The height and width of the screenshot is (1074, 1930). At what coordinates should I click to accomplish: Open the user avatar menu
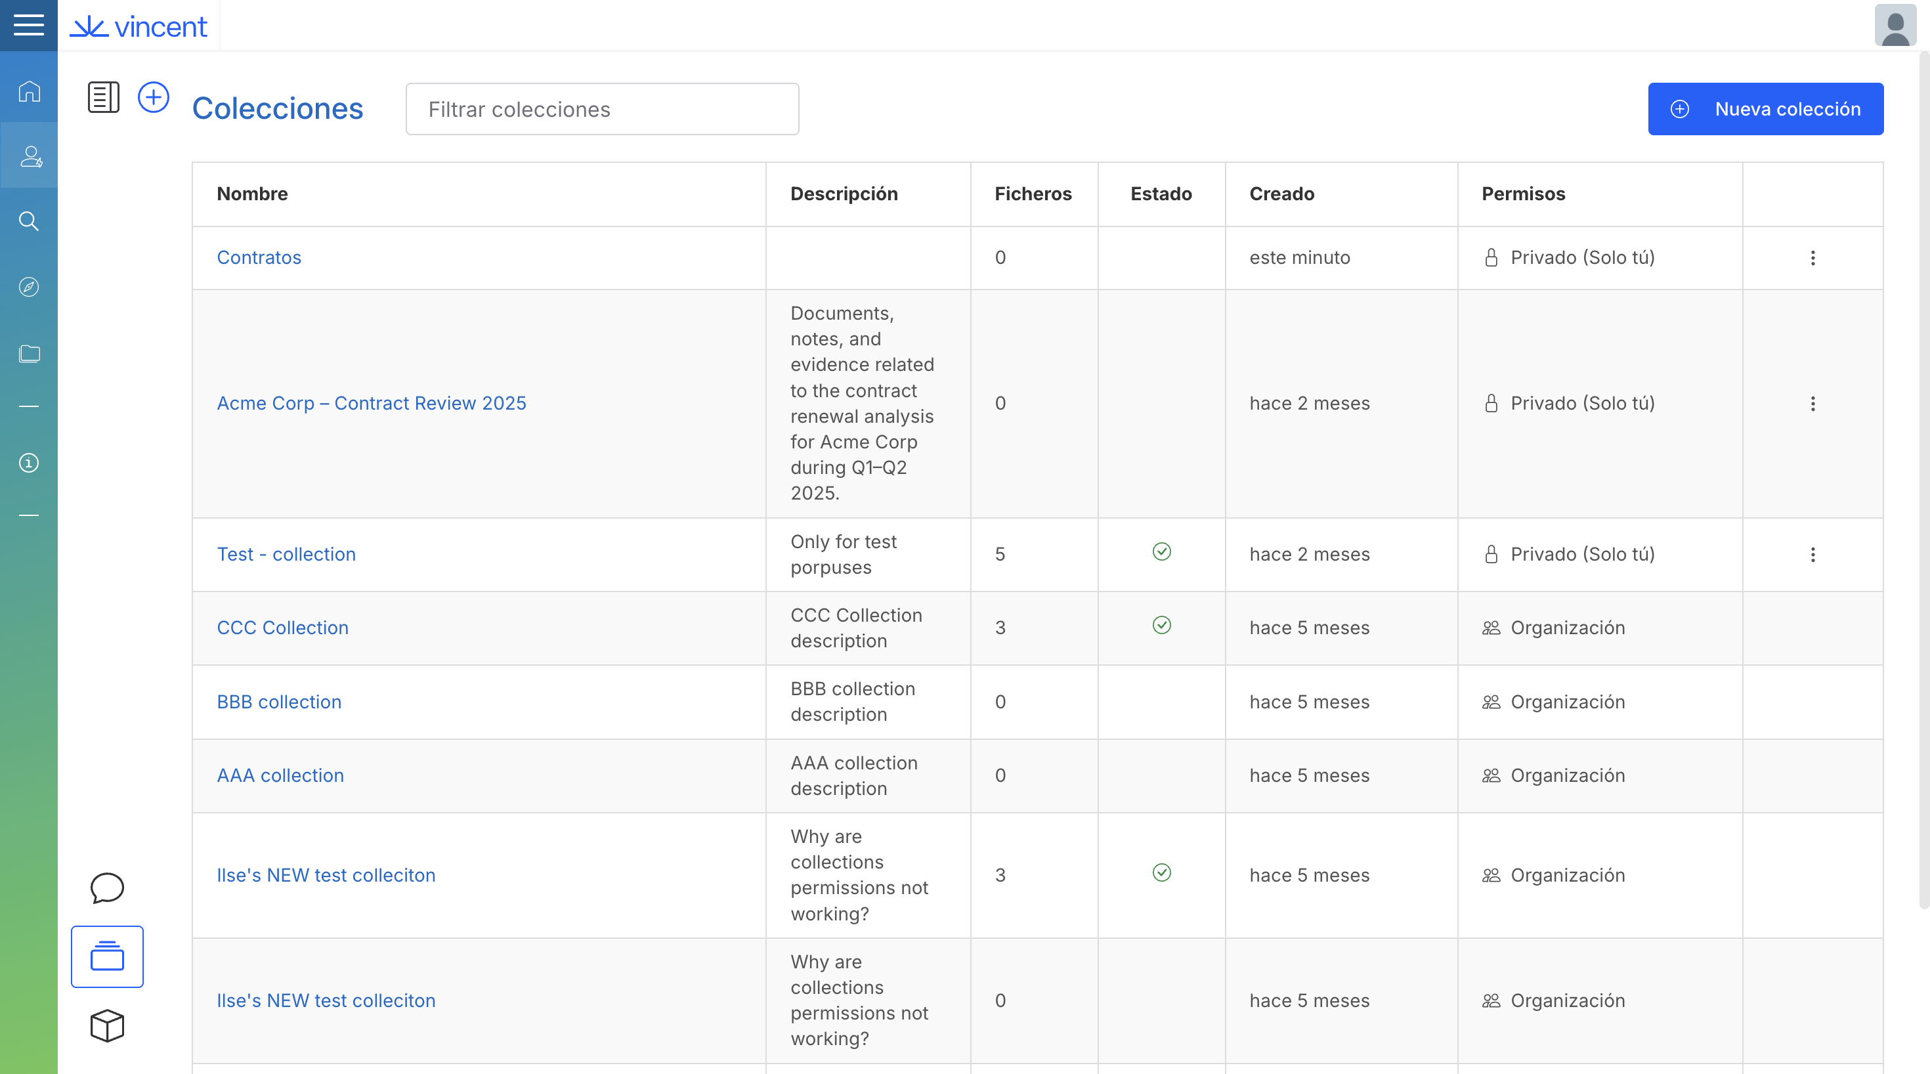point(1895,26)
